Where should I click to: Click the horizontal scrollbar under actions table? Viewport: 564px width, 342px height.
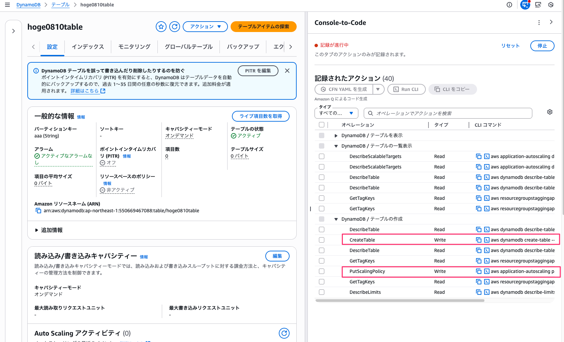coord(400,301)
